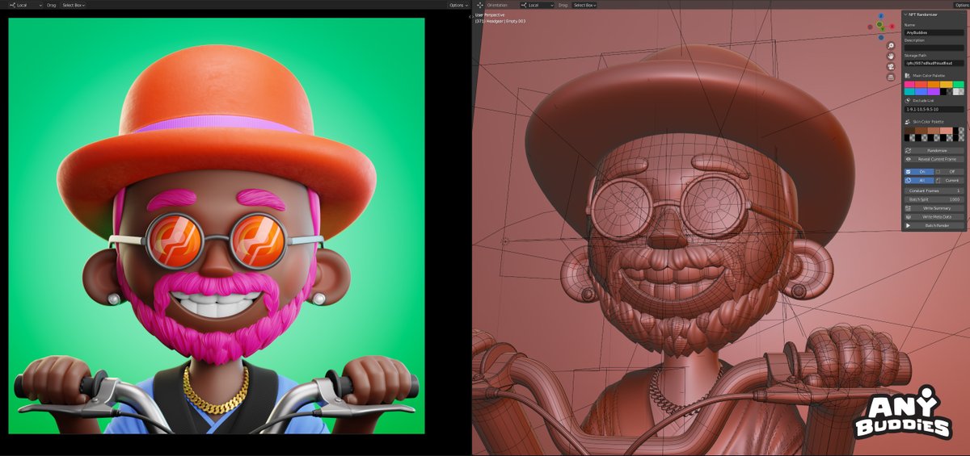Click the Main Color Palette icon
The height and width of the screenshot is (456, 970).
909,76
